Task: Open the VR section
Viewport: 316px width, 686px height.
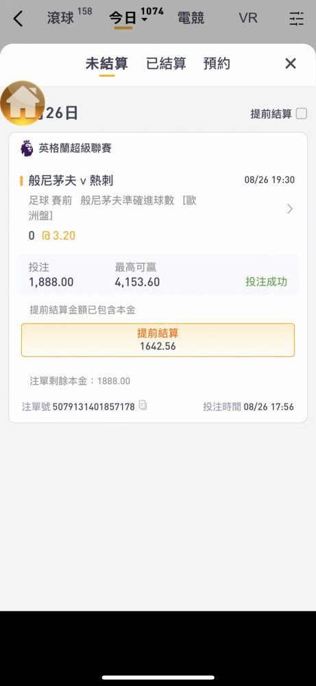Action: [x=248, y=19]
